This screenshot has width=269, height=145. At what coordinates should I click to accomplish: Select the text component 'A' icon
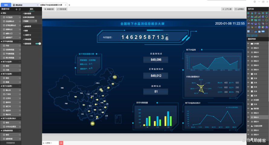coord(248,31)
